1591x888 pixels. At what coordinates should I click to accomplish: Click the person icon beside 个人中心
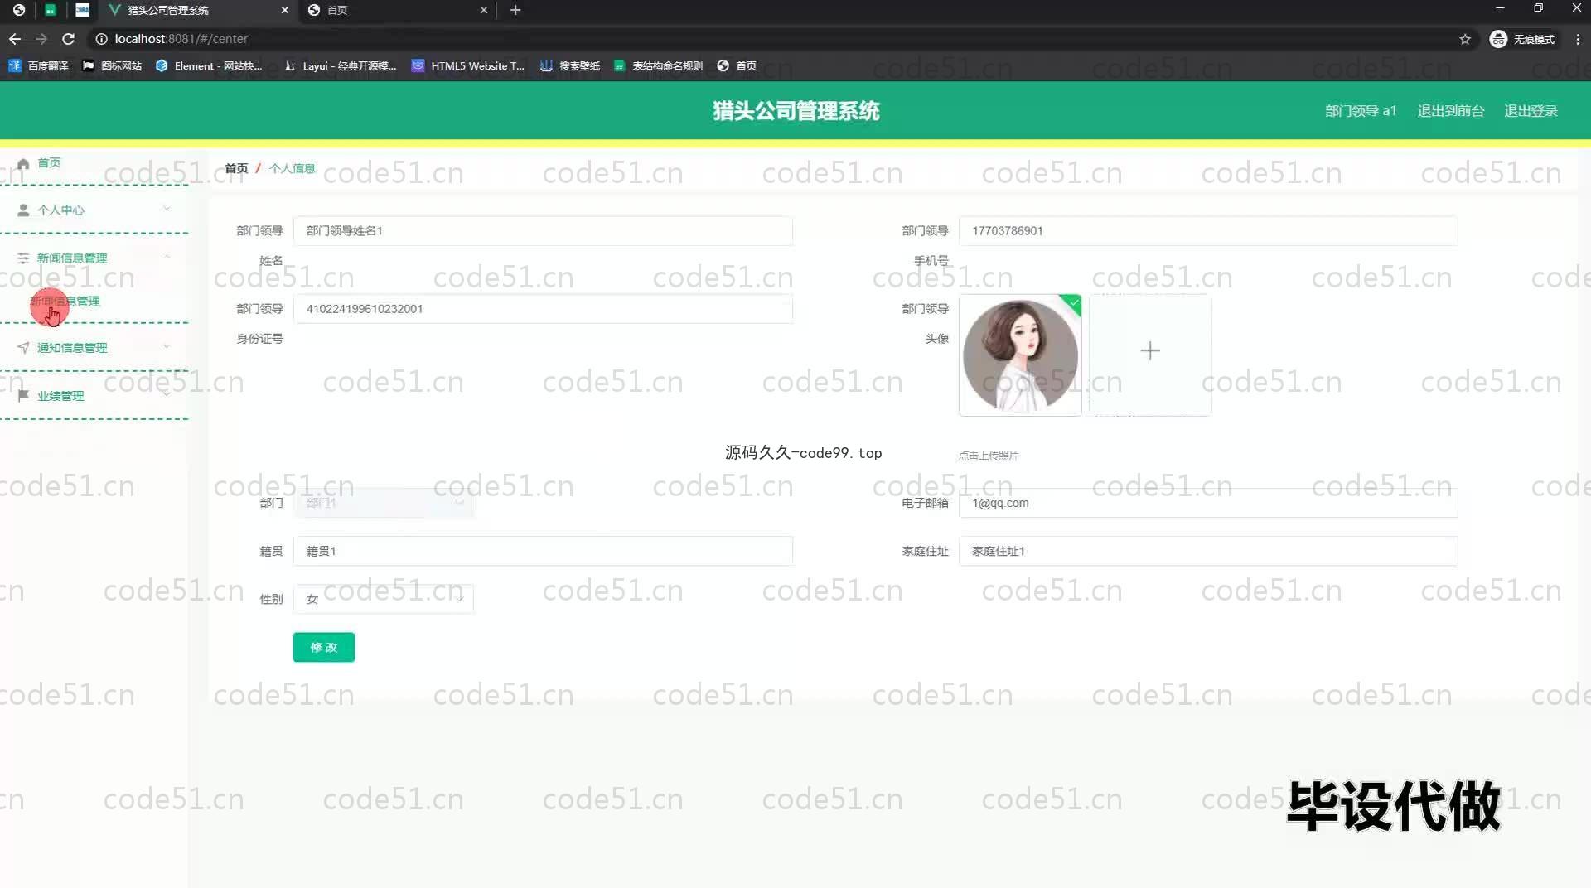[x=23, y=210]
